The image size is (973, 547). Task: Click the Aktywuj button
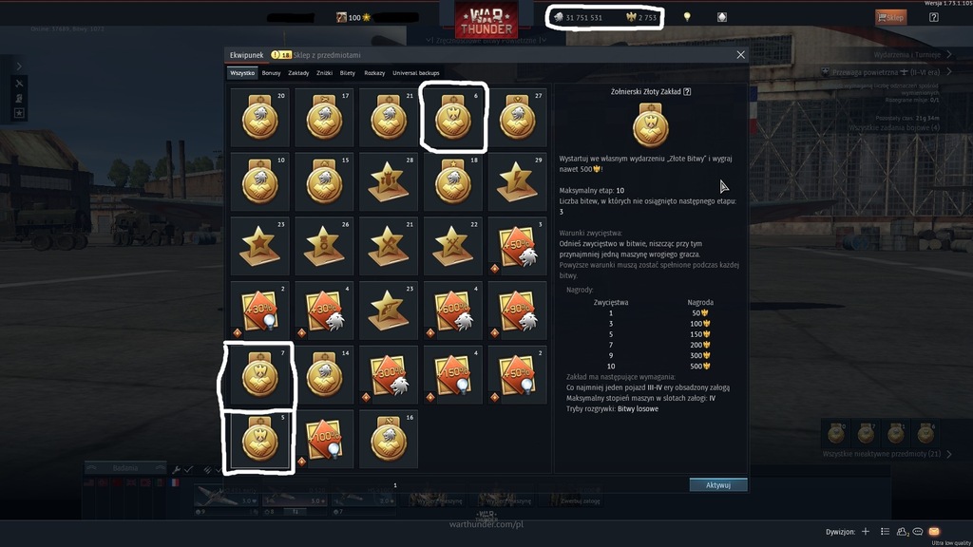(x=718, y=485)
